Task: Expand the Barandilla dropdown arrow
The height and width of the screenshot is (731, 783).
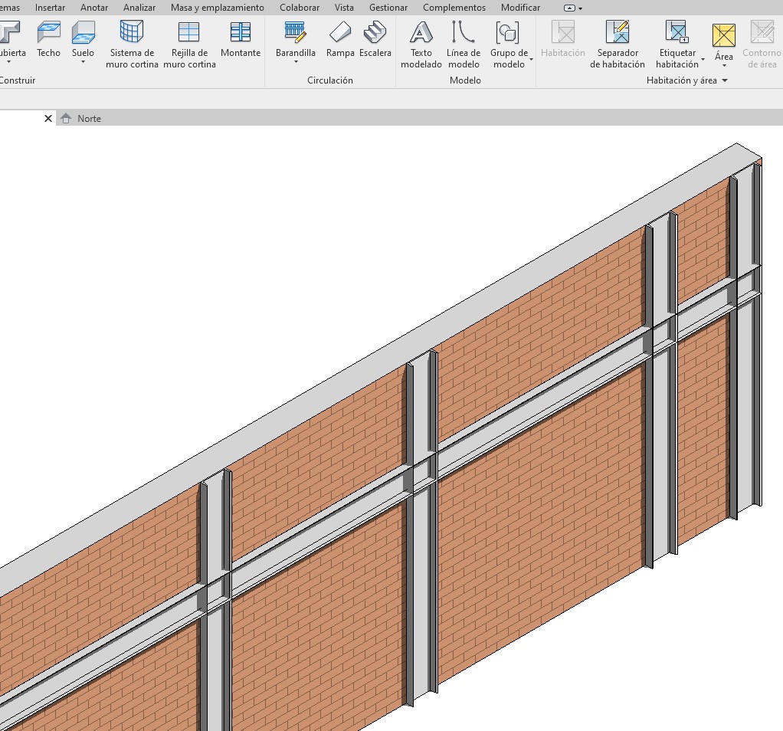Action: click(296, 63)
